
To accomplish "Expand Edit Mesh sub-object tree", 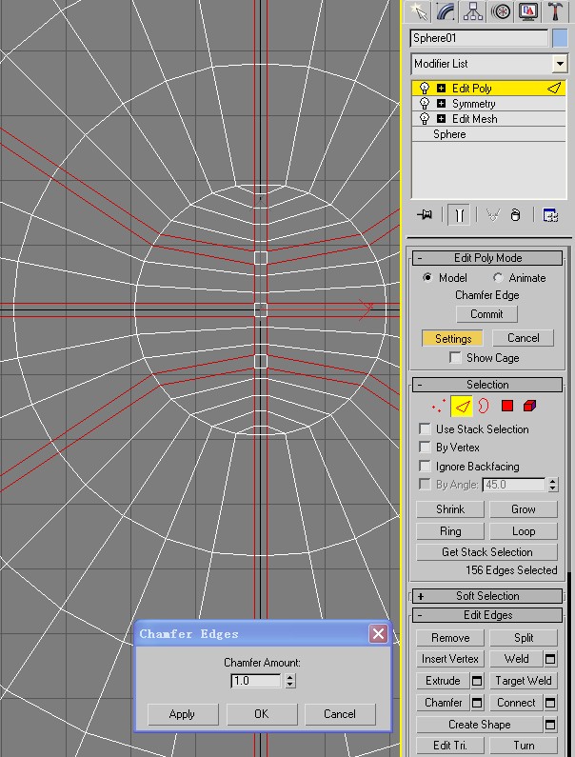I will (442, 119).
